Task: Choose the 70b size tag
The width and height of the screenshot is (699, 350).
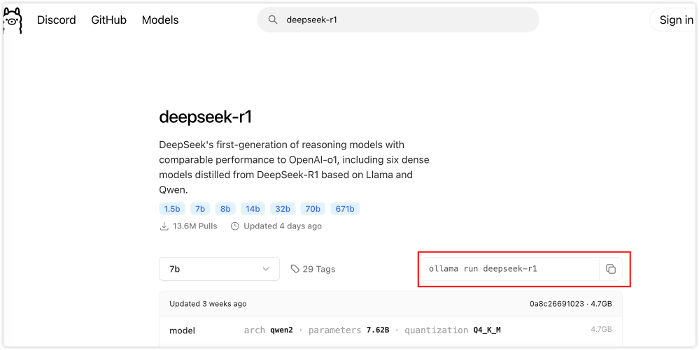Action: pyautogui.click(x=312, y=209)
